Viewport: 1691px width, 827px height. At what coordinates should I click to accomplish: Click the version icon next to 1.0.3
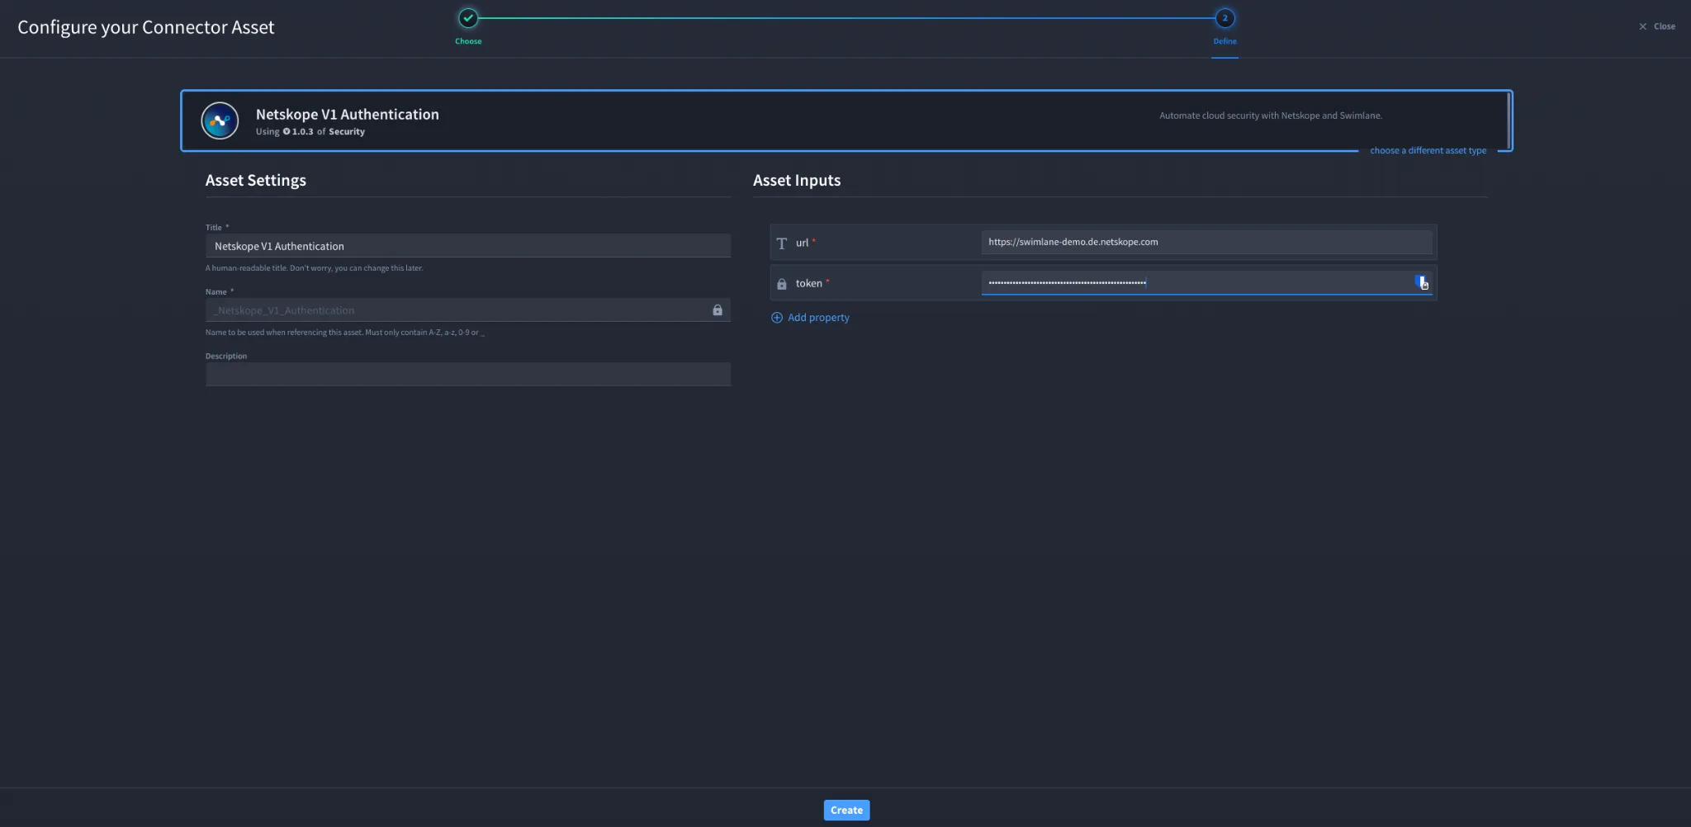click(x=287, y=131)
